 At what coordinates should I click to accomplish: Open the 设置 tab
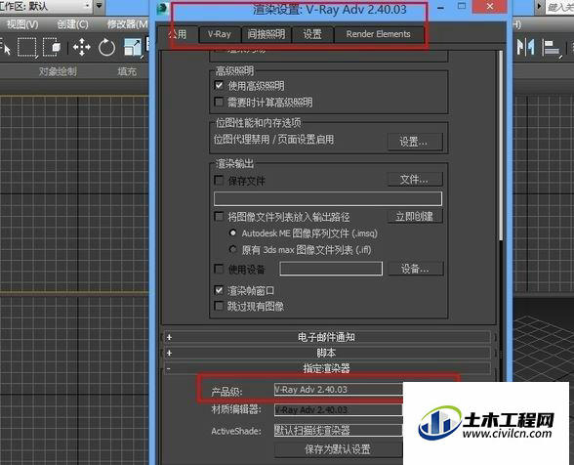pos(312,34)
